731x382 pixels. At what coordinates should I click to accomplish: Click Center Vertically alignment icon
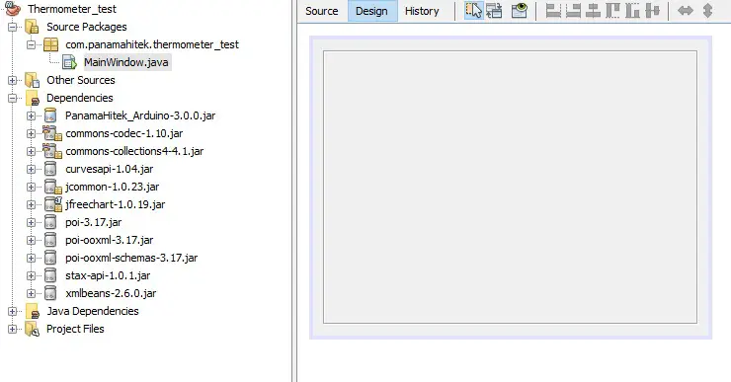pos(652,10)
